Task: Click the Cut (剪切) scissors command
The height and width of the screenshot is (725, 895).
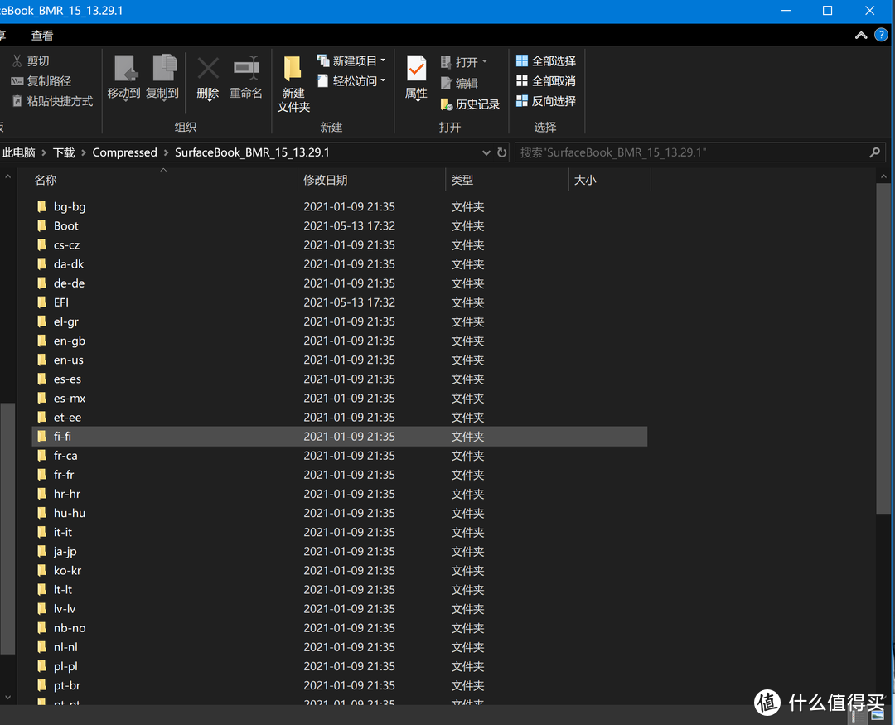Action: [31, 61]
